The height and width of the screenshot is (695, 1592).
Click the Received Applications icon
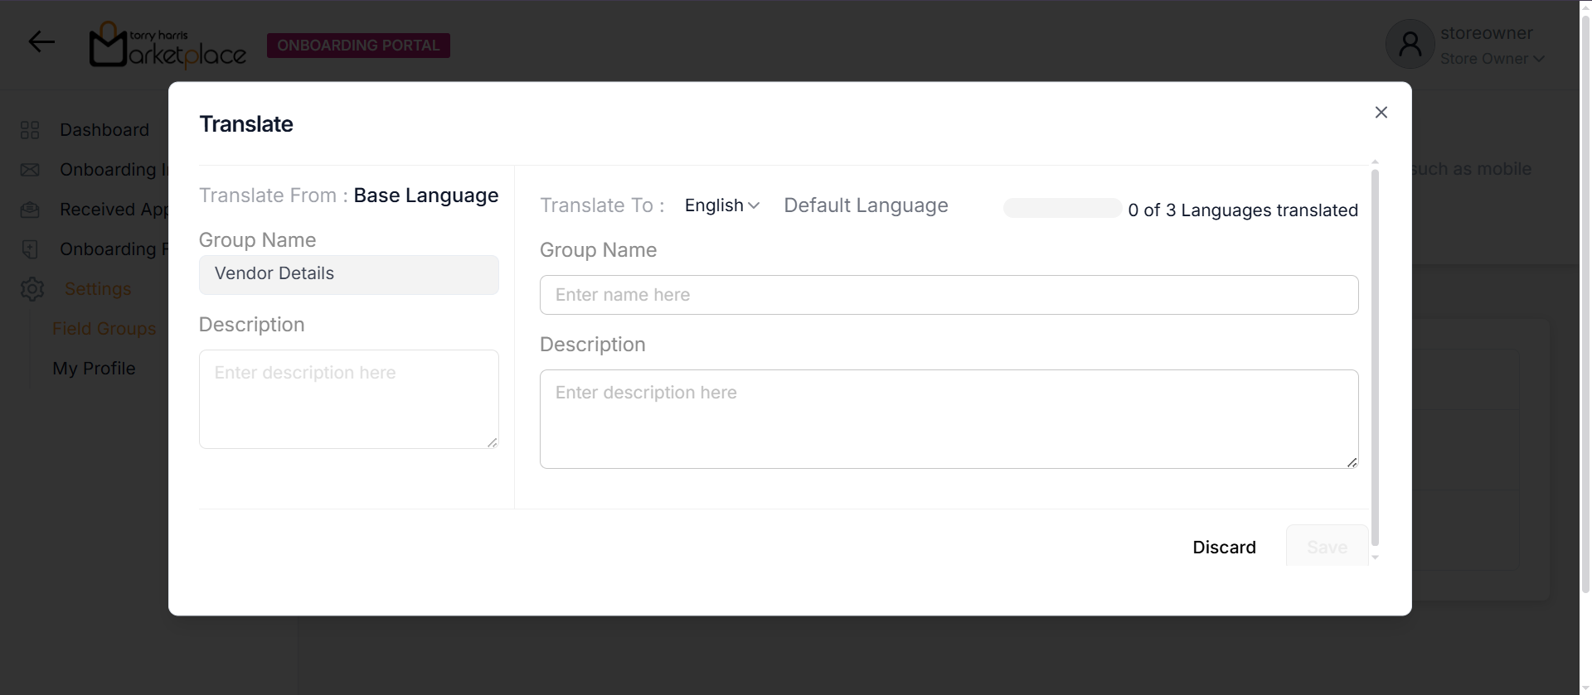[30, 210]
